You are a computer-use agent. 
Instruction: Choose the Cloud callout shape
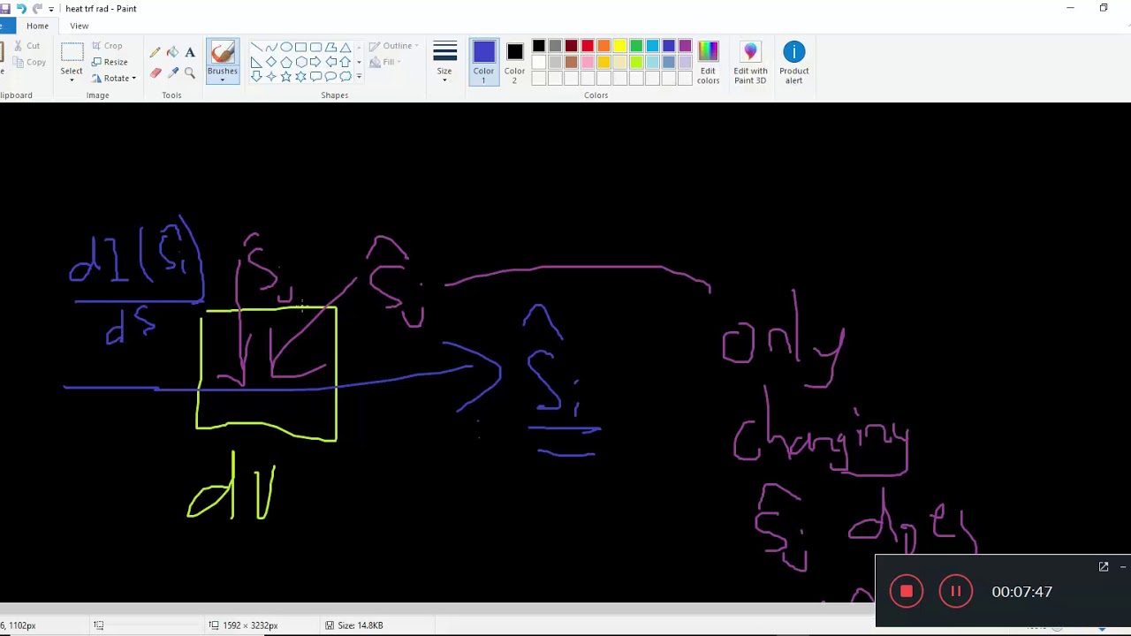345,76
